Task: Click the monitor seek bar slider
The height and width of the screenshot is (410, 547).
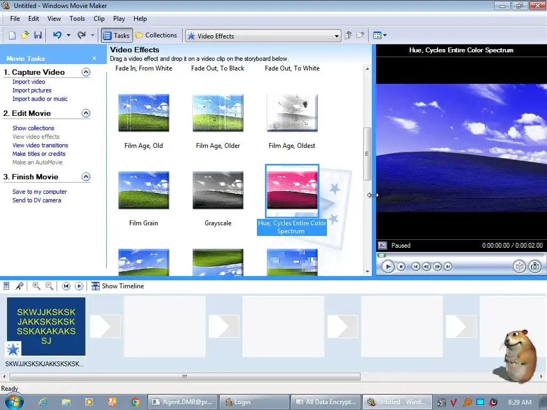Action: pyautogui.click(x=381, y=256)
